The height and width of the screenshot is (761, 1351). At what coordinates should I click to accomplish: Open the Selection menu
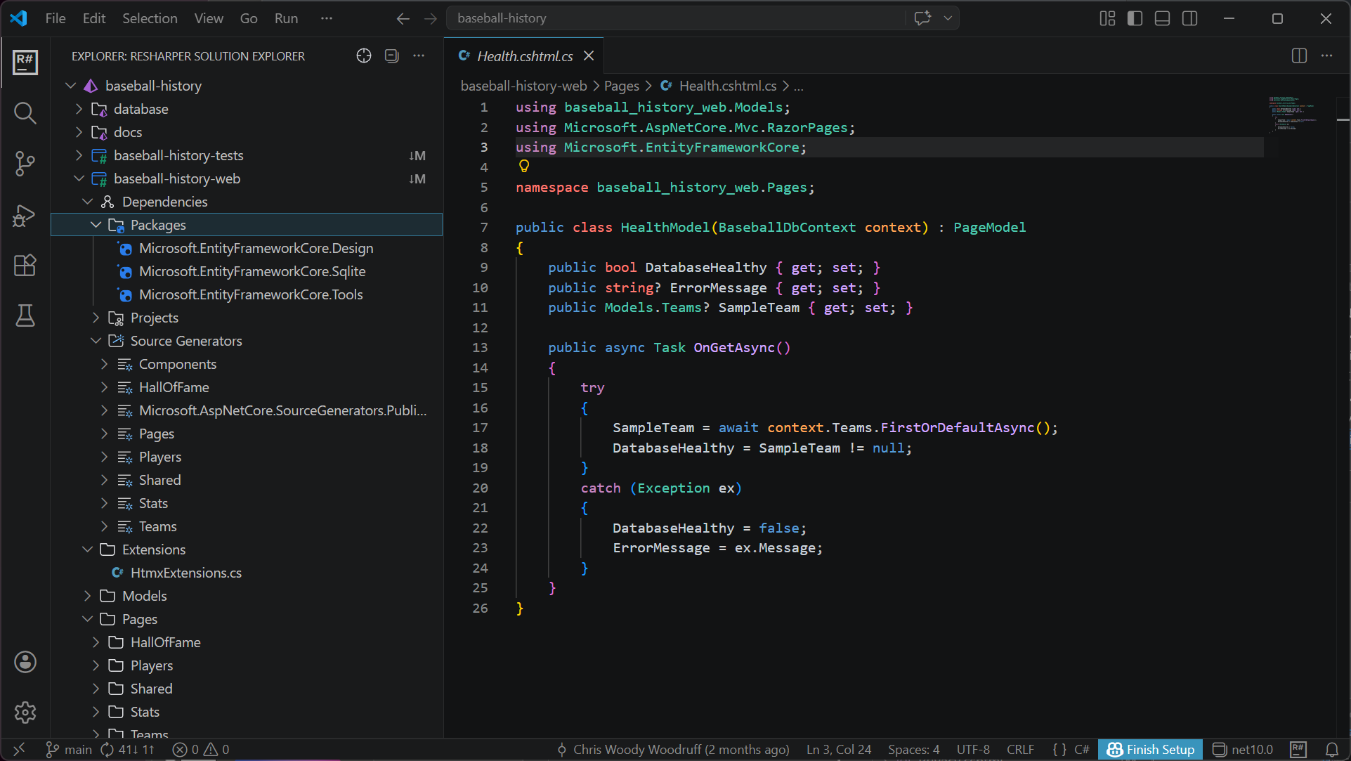(150, 18)
